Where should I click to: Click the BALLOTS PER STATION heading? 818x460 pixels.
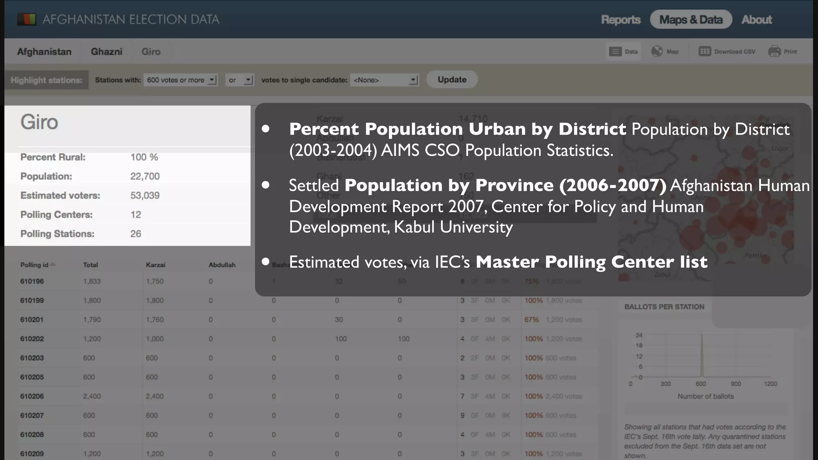(664, 307)
